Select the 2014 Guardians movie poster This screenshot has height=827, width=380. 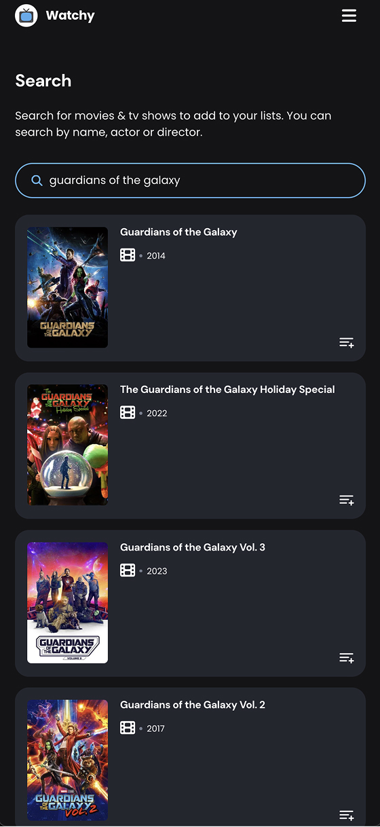(67, 287)
